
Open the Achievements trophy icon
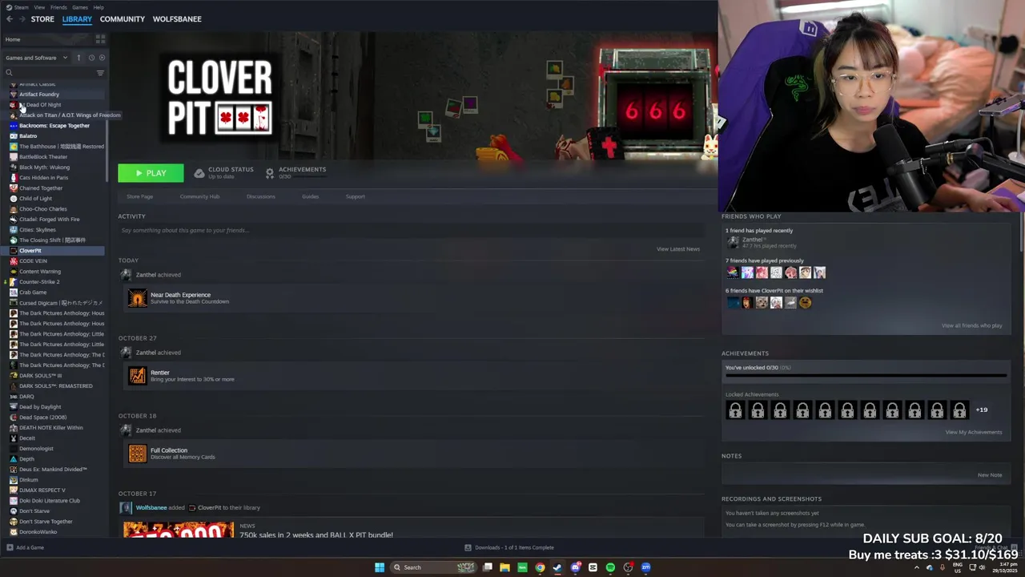click(270, 172)
